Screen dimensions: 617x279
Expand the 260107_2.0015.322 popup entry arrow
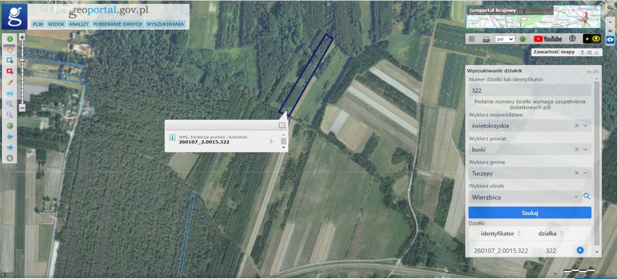point(271,141)
